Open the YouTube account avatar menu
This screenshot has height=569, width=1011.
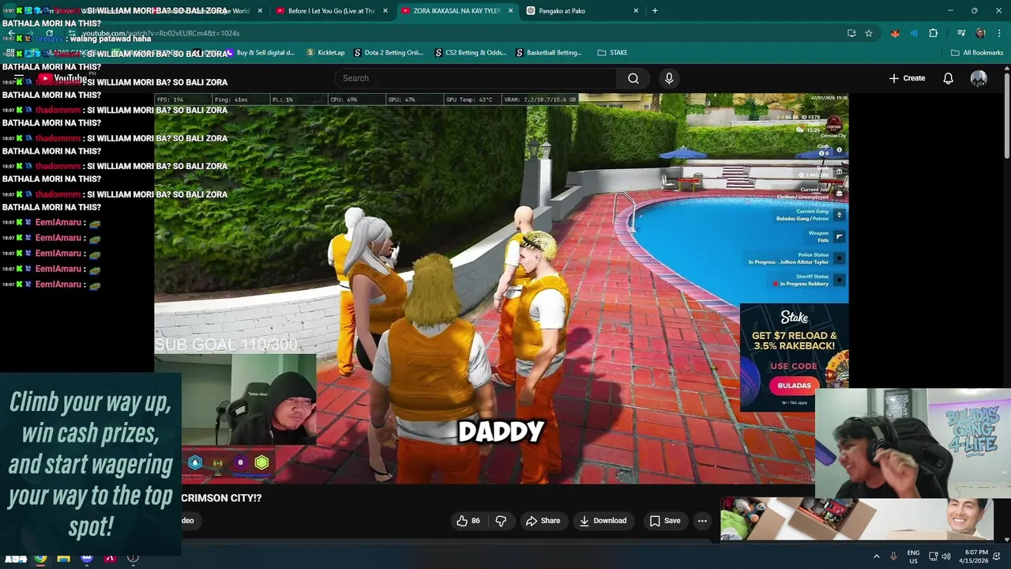pos(979,78)
